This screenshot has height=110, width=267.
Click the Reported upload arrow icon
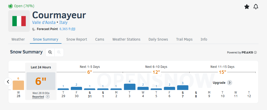(48, 97)
